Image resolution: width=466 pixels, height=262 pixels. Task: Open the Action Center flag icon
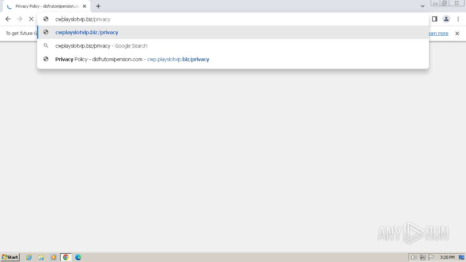431,257
